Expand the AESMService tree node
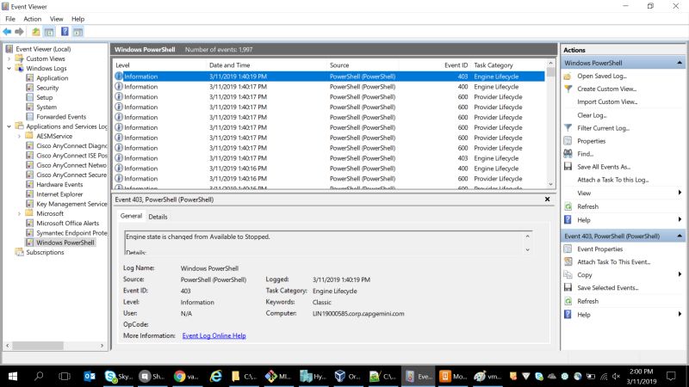 click(x=19, y=136)
